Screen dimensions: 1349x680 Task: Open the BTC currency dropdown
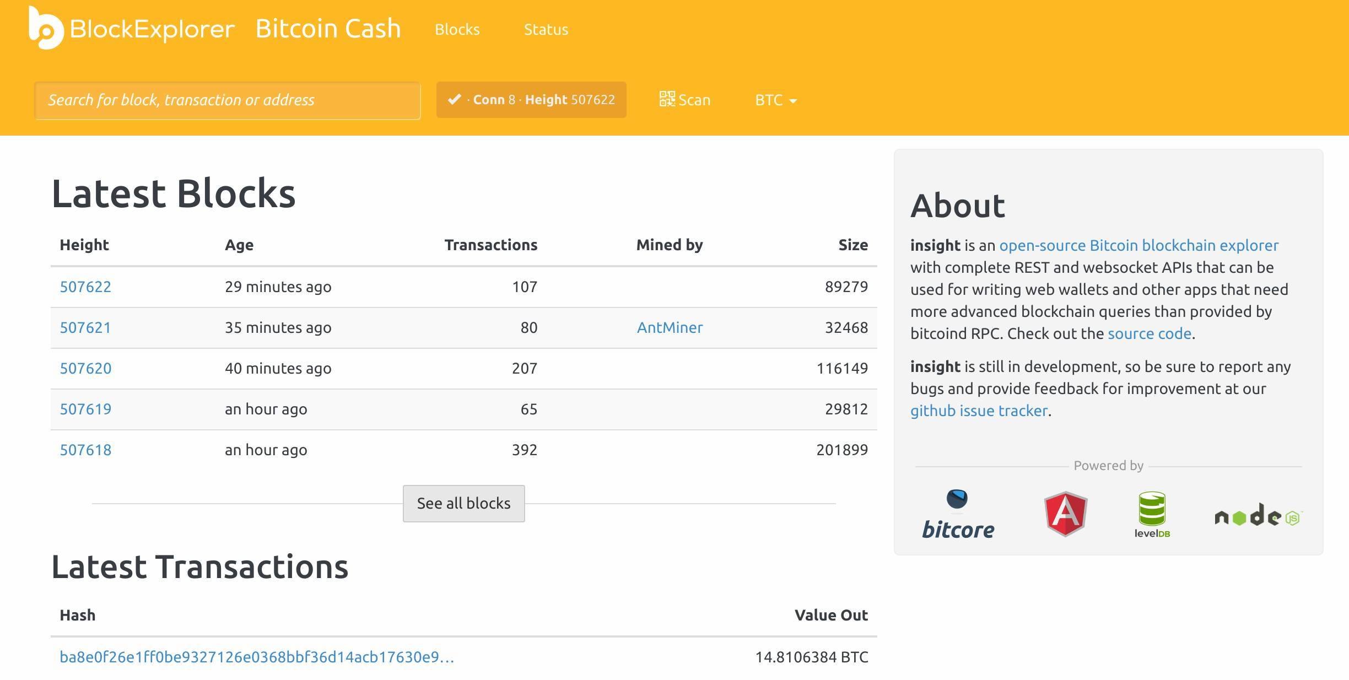(x=775, y=100)
